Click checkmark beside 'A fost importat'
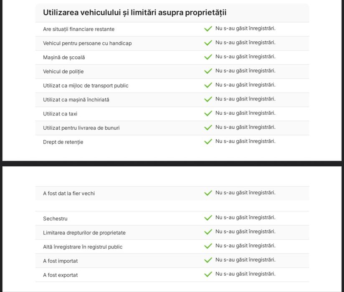 point(208,261)
